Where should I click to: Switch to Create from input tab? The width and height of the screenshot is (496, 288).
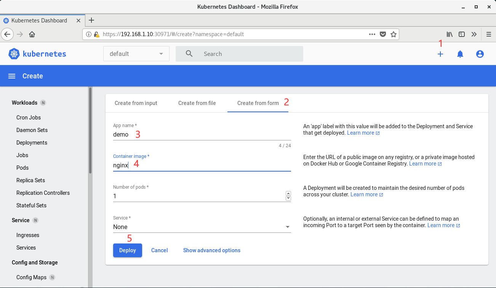point(136,103)
